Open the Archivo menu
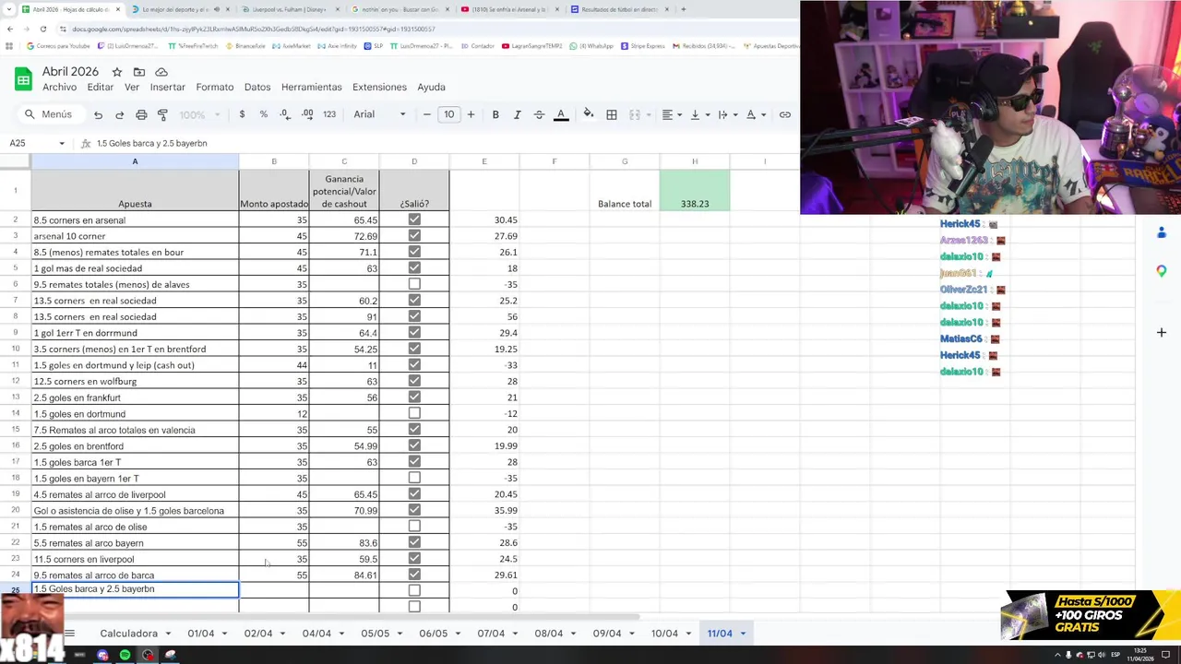 point(59,87)
